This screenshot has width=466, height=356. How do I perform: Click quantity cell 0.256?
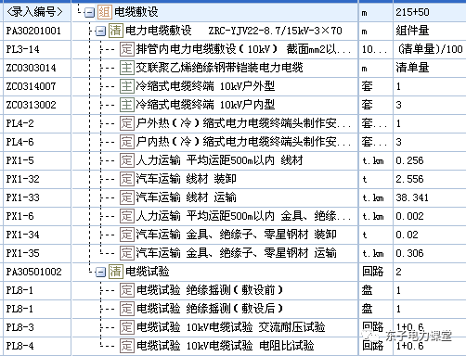[x=430, y=160]
